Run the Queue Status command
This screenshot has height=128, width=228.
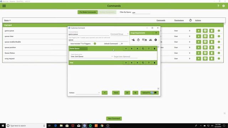point(198,53)
